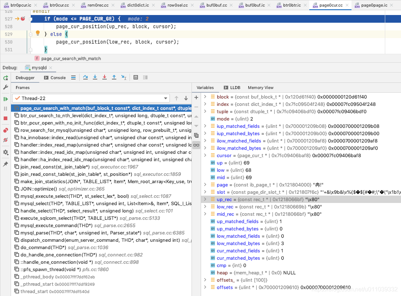
Task: Select the cmp variable row
Action: point(301,265)
